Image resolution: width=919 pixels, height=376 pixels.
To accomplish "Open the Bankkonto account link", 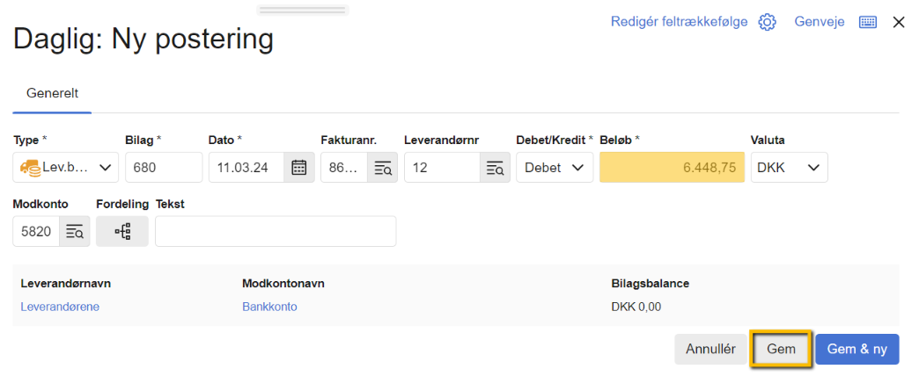I will (x=269, y=307).
